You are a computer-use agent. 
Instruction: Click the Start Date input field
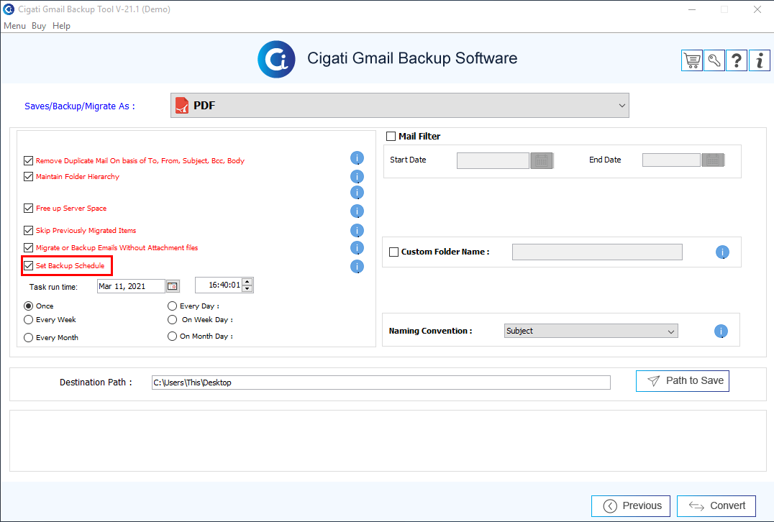point(493,160)
